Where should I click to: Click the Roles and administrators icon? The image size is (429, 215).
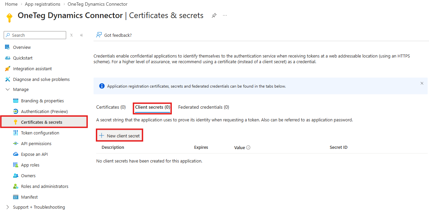click(x=15, y=186)
